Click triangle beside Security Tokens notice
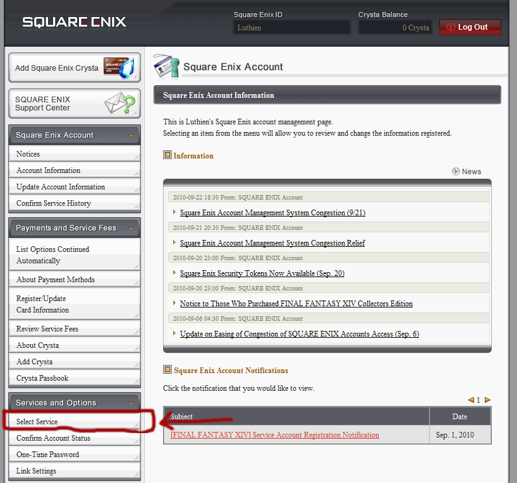The height and width of the screenshot is (483, 517). coord(174,273)
